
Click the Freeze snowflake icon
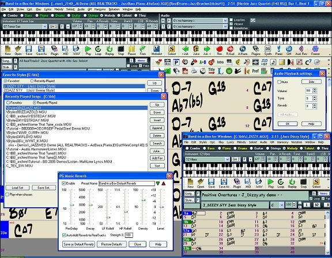315,50
